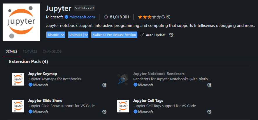Click the Microsoft name under Jupyter Notebook Renderers
Image resolution: width=258 pixels, height=120 pixels.
pyautogui.click(x=146, y=85)
